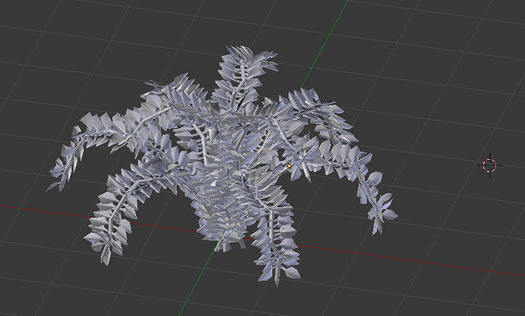Screen dimensions: 525x316
Task: Click the red-white 3D cursor crosshair
Action: (489, 165)
